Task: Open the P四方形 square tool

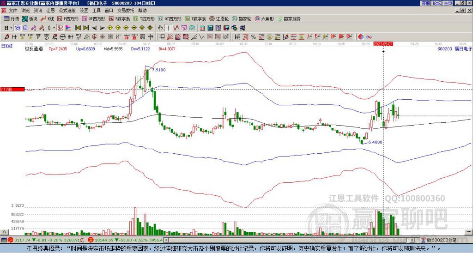Action: (68, 18)
